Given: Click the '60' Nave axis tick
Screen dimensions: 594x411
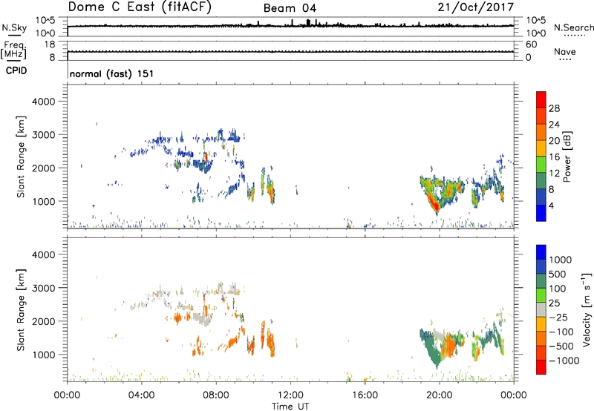Looking at the screenshot, I should [532, 45].
